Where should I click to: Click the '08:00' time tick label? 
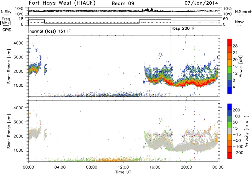coord(92,167)
